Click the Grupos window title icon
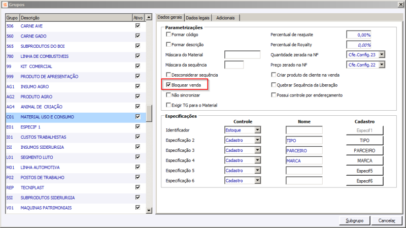 (5, 5)
